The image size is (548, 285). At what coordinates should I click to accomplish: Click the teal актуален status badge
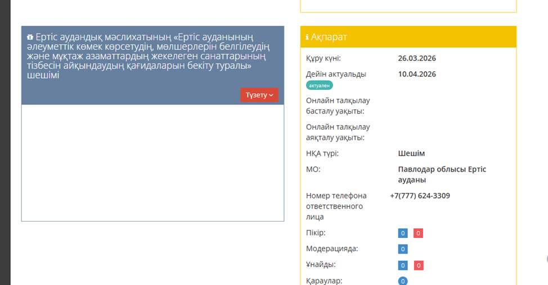320,85
